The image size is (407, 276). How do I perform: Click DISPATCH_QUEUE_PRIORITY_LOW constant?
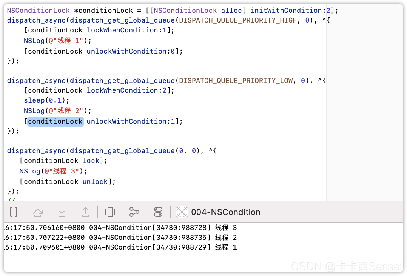click(x=236, y=81)
